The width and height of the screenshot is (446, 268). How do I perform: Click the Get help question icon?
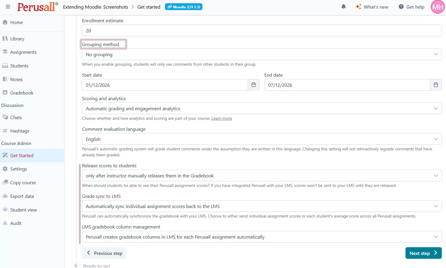[x=401, y=7]
